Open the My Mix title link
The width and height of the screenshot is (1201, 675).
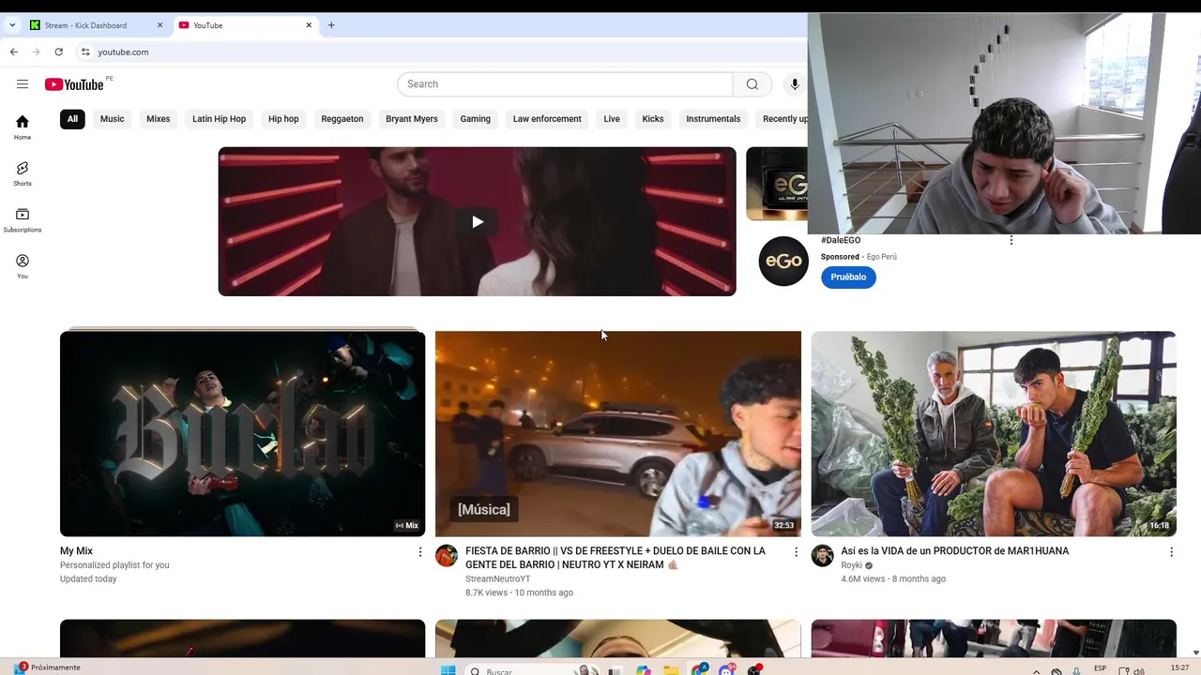coord(76,551)
